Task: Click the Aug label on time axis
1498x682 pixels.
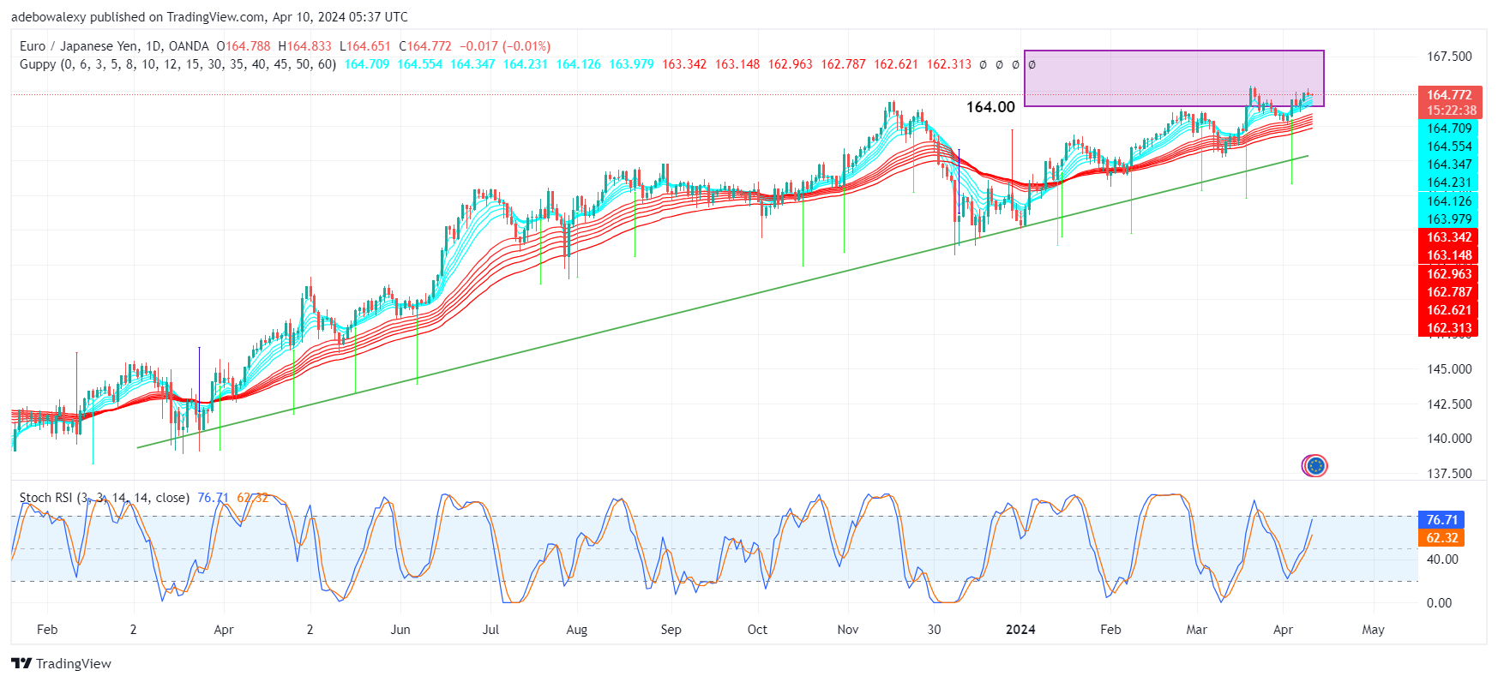Action: pyautogui.click(x=577, y=630)
